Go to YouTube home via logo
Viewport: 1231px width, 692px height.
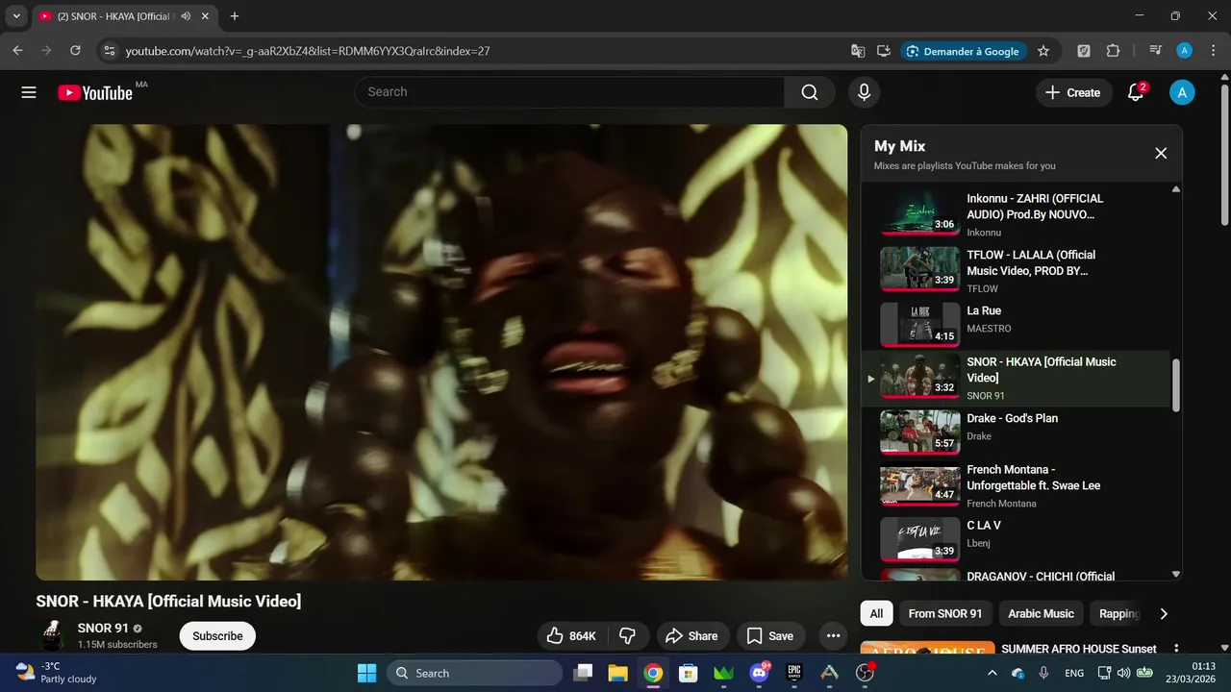point(95,92)
